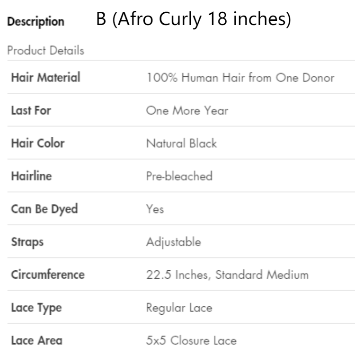
Task: Select the 'Adjustable' straps value
Action: [174, 243]
